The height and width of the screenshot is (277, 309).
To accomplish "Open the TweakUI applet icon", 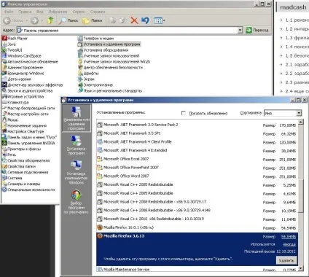I will click(x=12, y=50).
